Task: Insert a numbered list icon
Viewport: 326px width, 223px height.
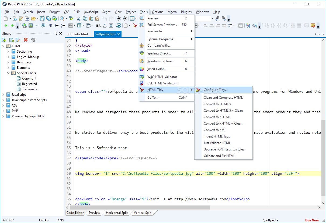Action: point(63,26)
